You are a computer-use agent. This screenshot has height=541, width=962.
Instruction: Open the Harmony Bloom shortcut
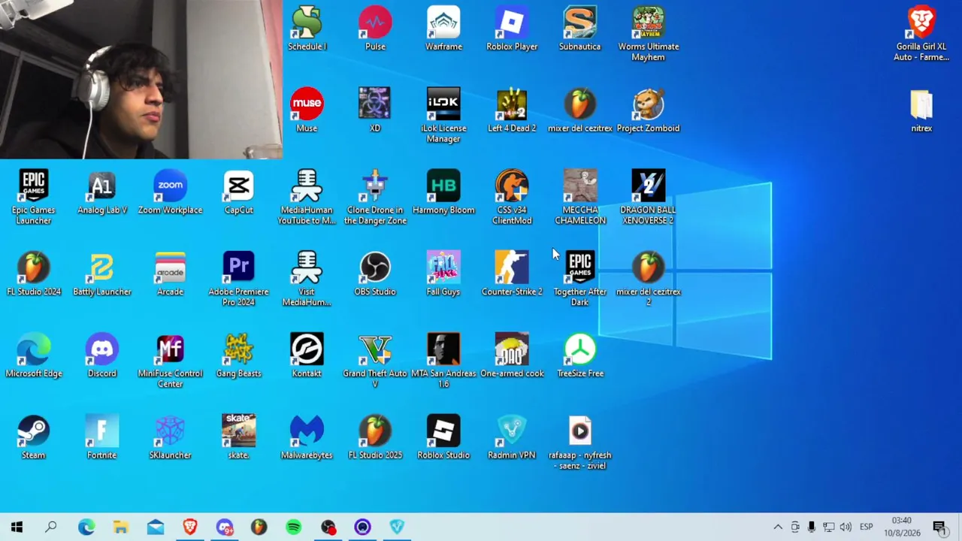click(x=443, y=192)
